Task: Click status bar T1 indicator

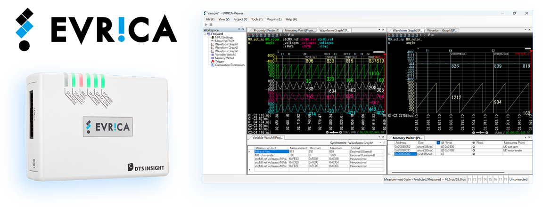Action: (469, 179)
